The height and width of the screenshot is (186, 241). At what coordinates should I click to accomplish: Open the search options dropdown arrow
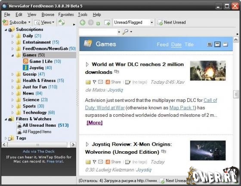click(x=131, y=32)
